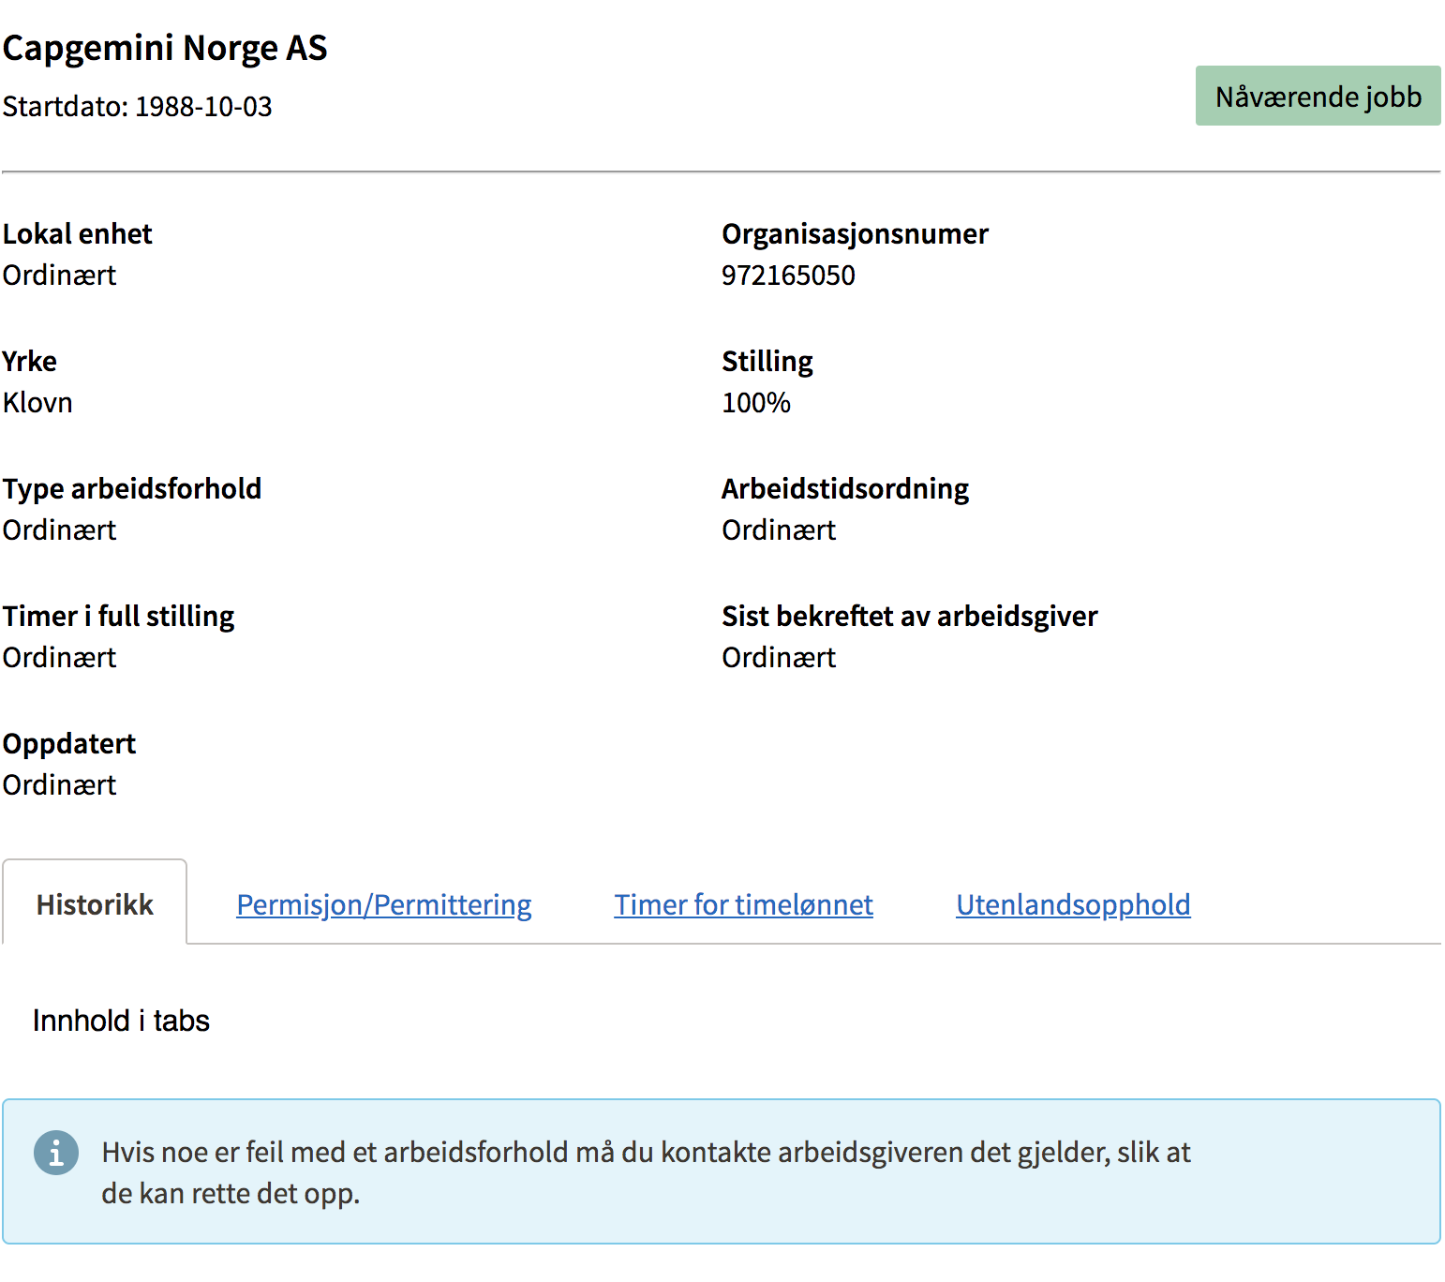Click Sist bekreftet av arbeidsgiver label
Screen dimensions: 1445x1282
pyautogui.click(x=910, y=617)
